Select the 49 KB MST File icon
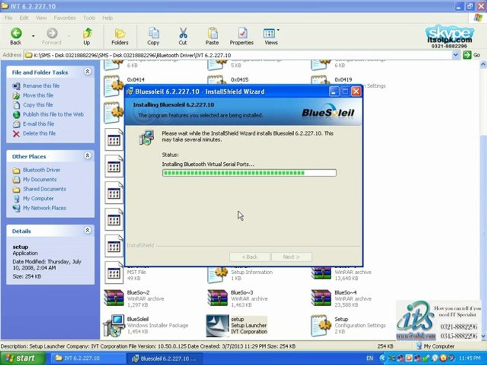The width and height of the screenshot is (487, 365). (x=114, y=273)
